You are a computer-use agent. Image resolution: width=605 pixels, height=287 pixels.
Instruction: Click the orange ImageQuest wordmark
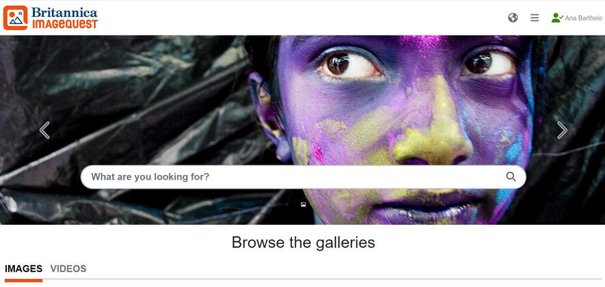pos(65,24)
